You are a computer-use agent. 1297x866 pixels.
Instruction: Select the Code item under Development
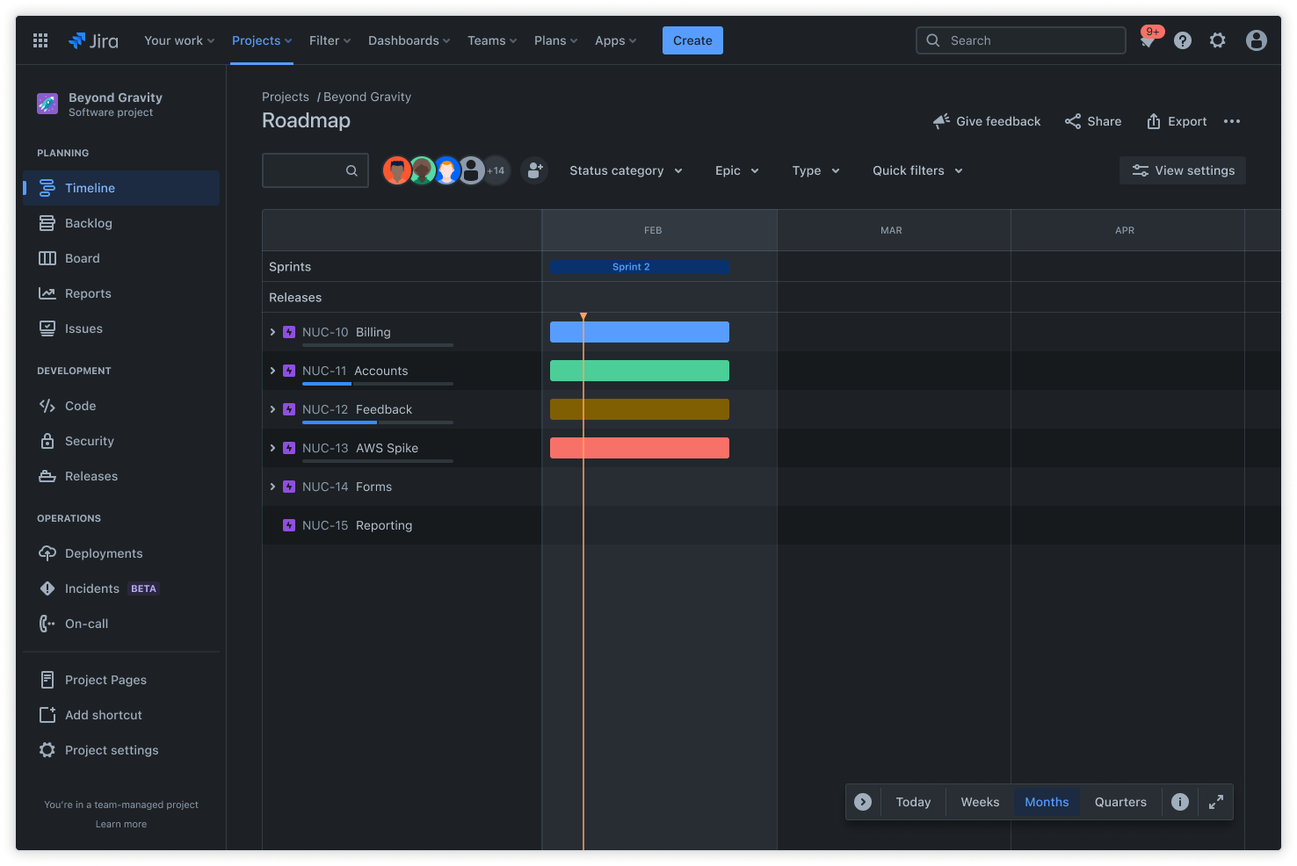(80, 405)
